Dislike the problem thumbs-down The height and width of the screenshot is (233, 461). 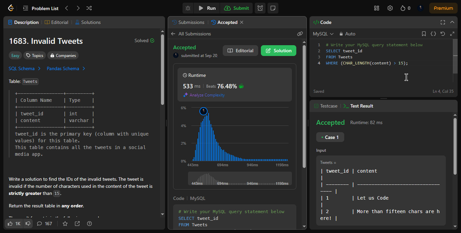point(28,223)
